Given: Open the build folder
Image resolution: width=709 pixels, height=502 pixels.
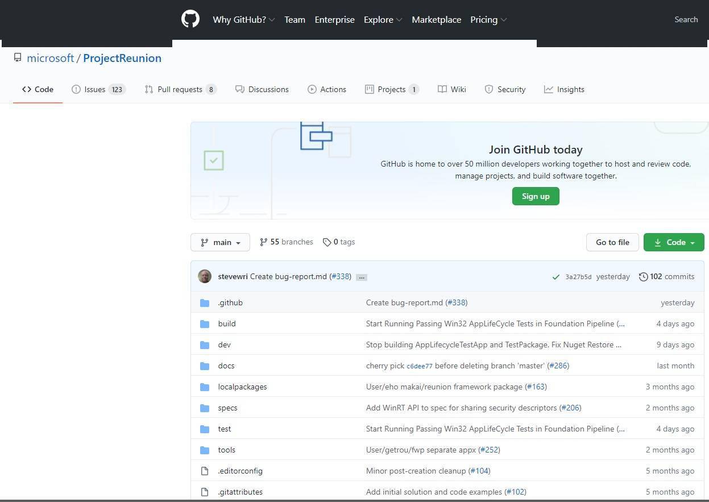Looking at the screenshot, I should (x=227, y=323).
